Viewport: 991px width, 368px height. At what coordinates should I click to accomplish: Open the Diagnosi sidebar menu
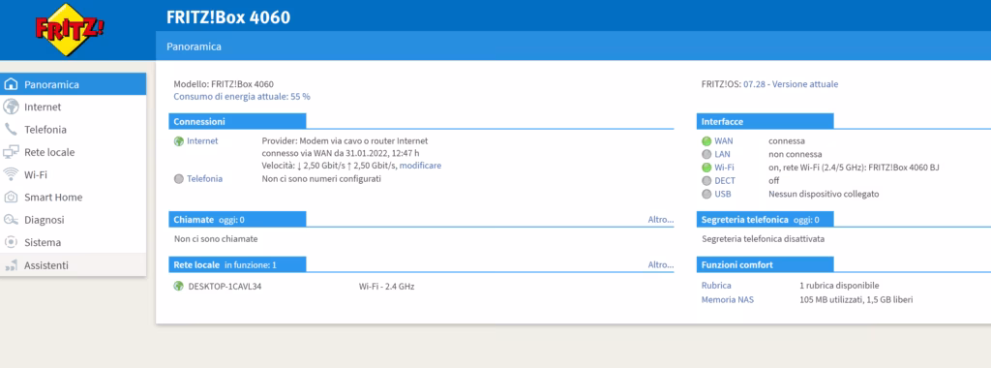tap(74, 220)
